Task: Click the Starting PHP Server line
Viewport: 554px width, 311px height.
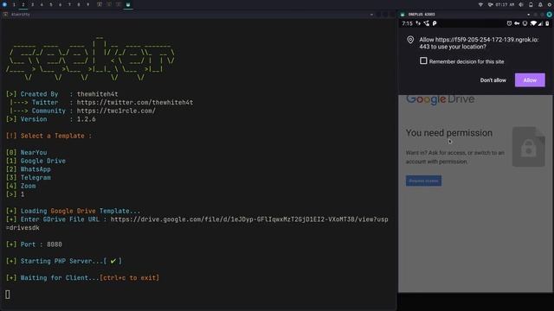Action: (64, 261)
